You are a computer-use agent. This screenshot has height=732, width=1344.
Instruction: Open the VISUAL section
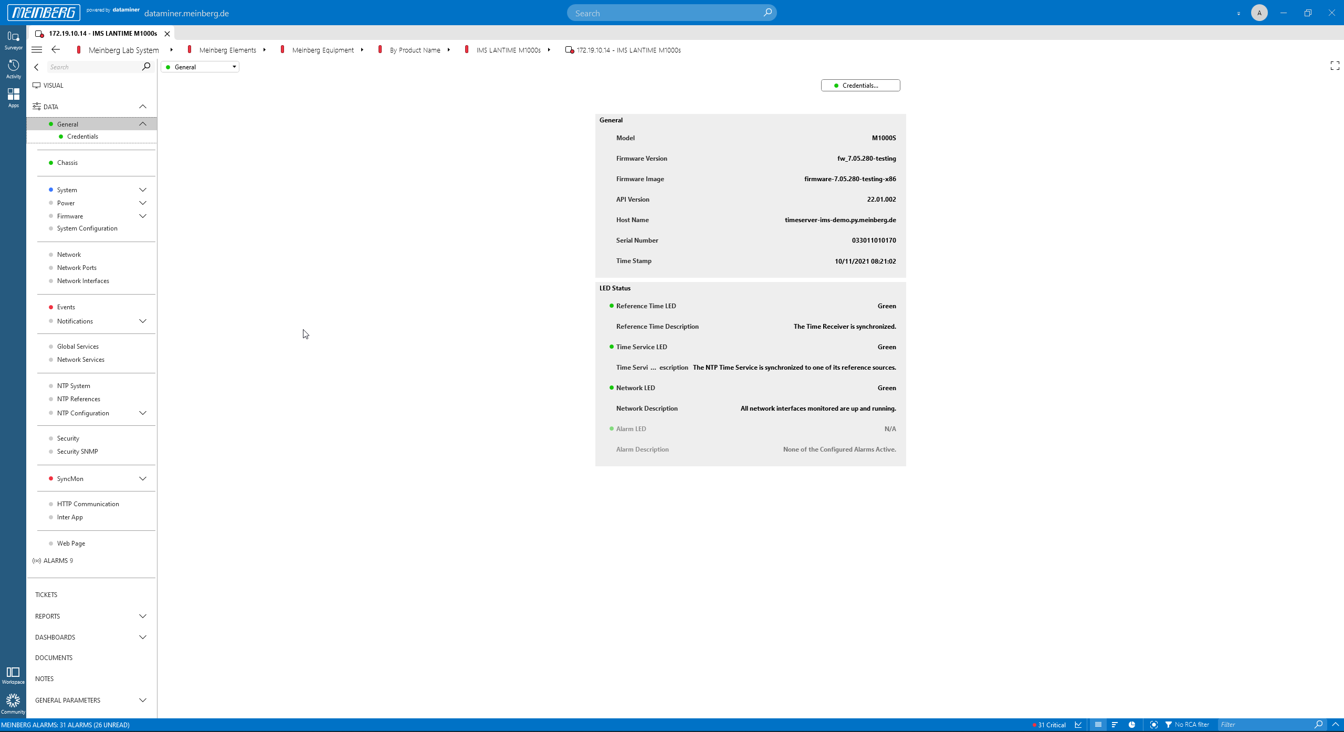53,86
